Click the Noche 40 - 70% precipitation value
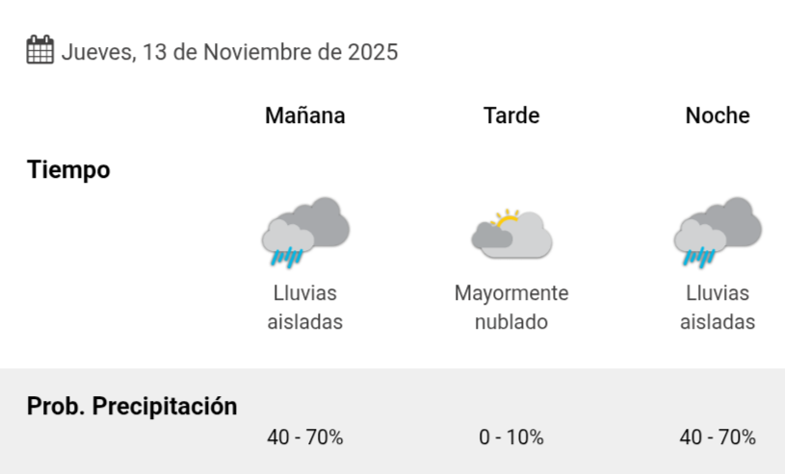 [718, 437]
